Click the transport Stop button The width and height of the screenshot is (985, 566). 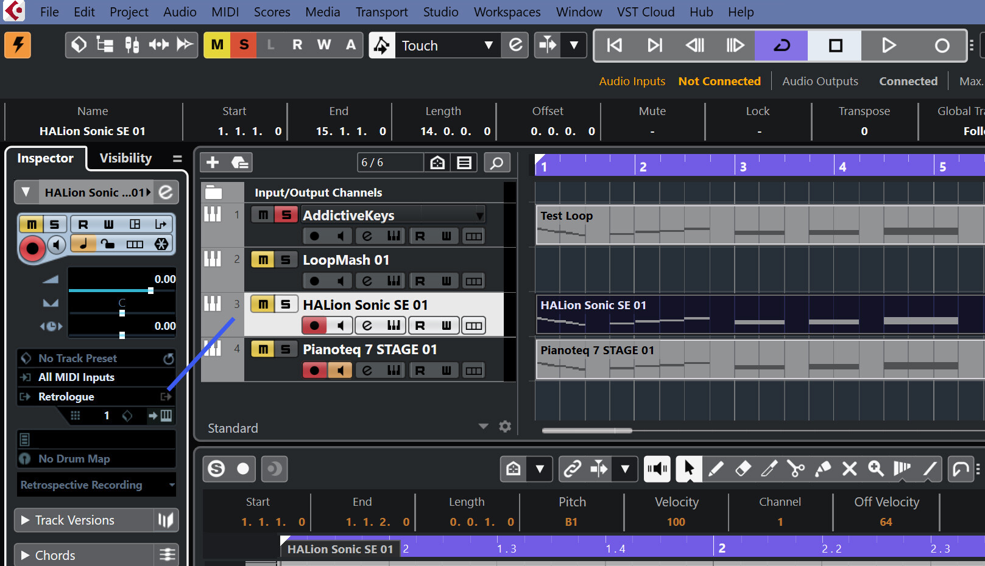pyautogui.click(x=835, y=46)
